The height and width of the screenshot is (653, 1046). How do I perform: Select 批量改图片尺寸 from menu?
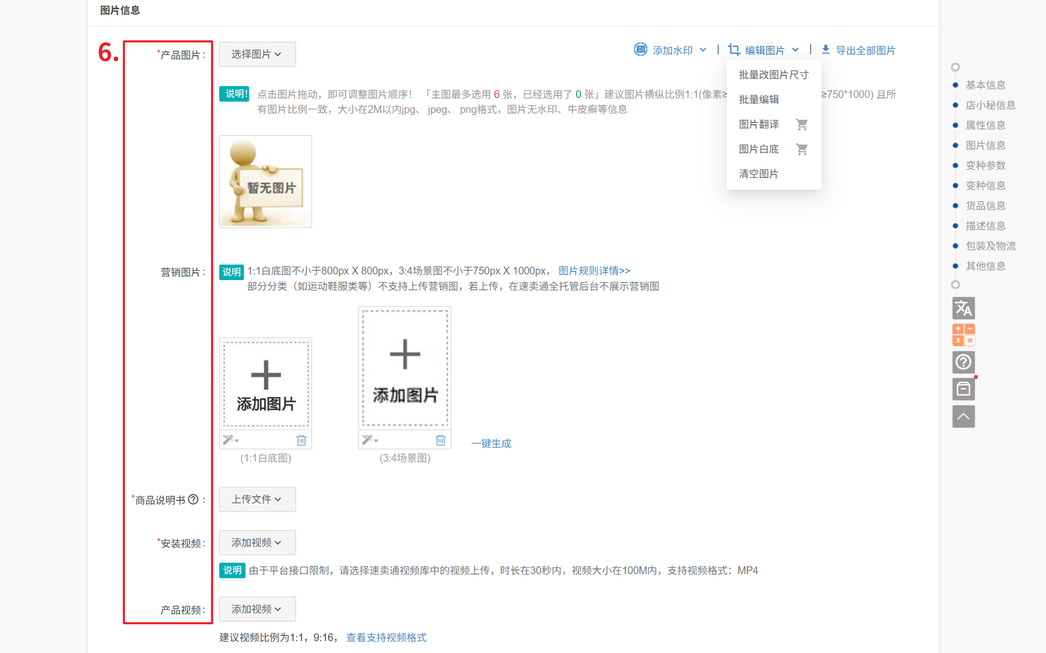click(773, 75)
